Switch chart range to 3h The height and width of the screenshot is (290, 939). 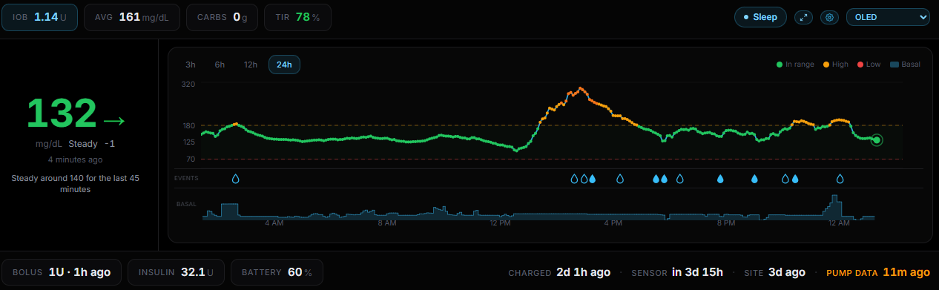click(x=191, y=65)
